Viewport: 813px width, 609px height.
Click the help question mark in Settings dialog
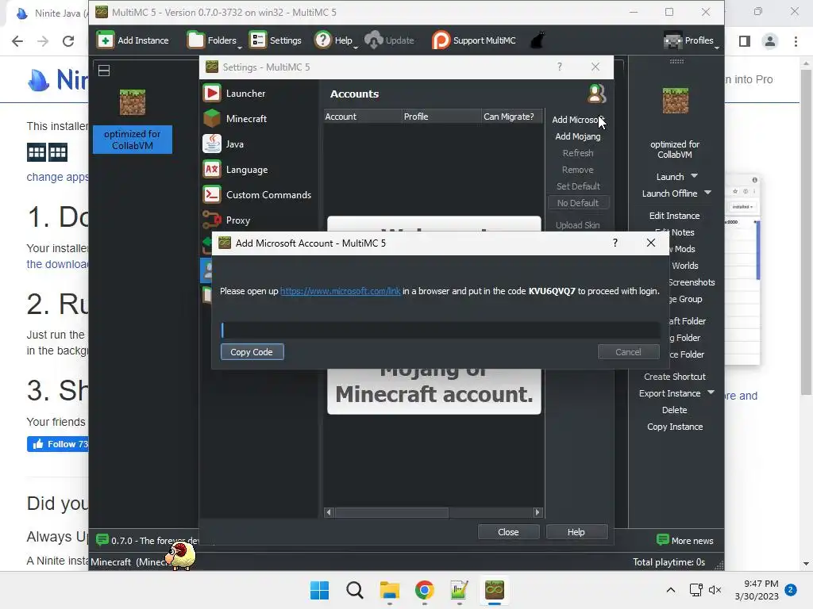click(x=560, y=67)
